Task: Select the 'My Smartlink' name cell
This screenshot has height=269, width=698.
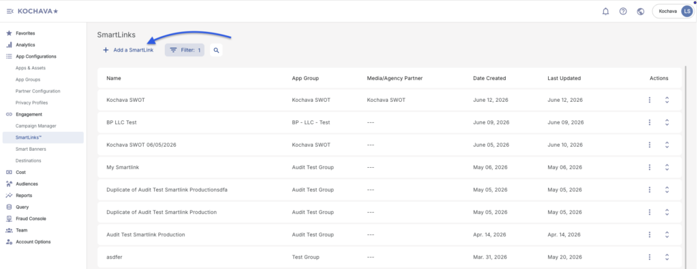Action: pyautogui.click(x=123, y=167)
